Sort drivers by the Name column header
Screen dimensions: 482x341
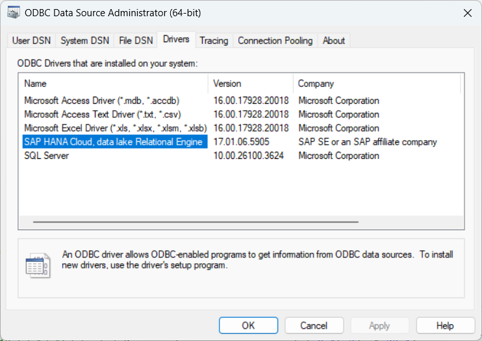[114, 84]
